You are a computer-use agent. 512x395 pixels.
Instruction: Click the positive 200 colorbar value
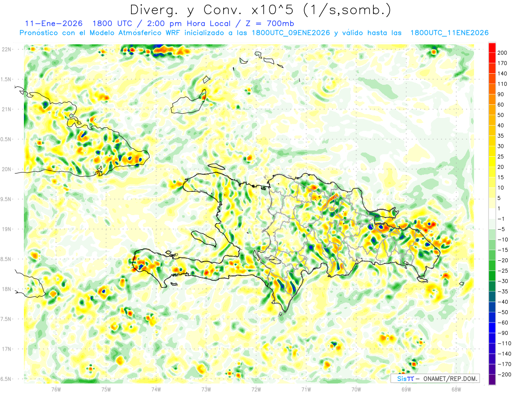(x=503, y=53)
